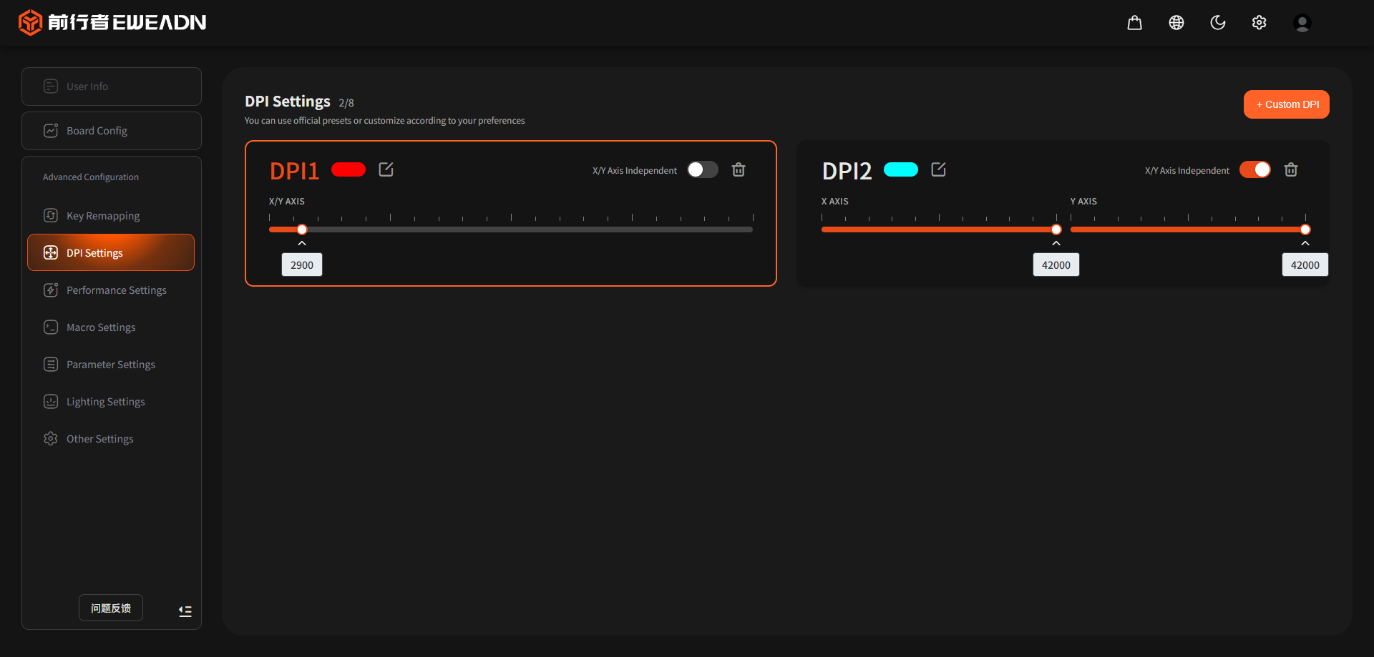Click the user profile avatar icon
1374x657 pixels.
pos(1302,23)
